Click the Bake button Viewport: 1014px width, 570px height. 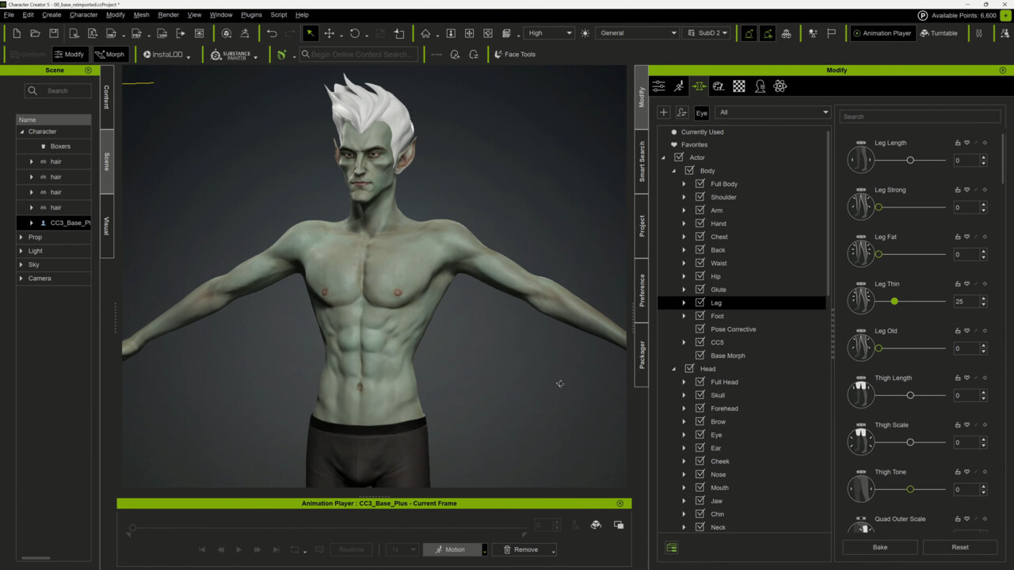point(879,547)
